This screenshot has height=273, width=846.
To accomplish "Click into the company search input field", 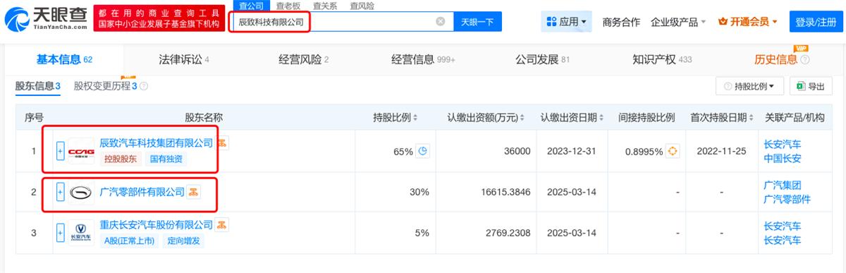I will coord(335,22).
